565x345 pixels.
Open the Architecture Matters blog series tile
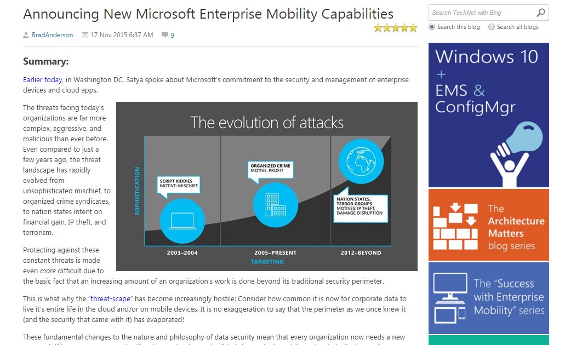[489, 225]
